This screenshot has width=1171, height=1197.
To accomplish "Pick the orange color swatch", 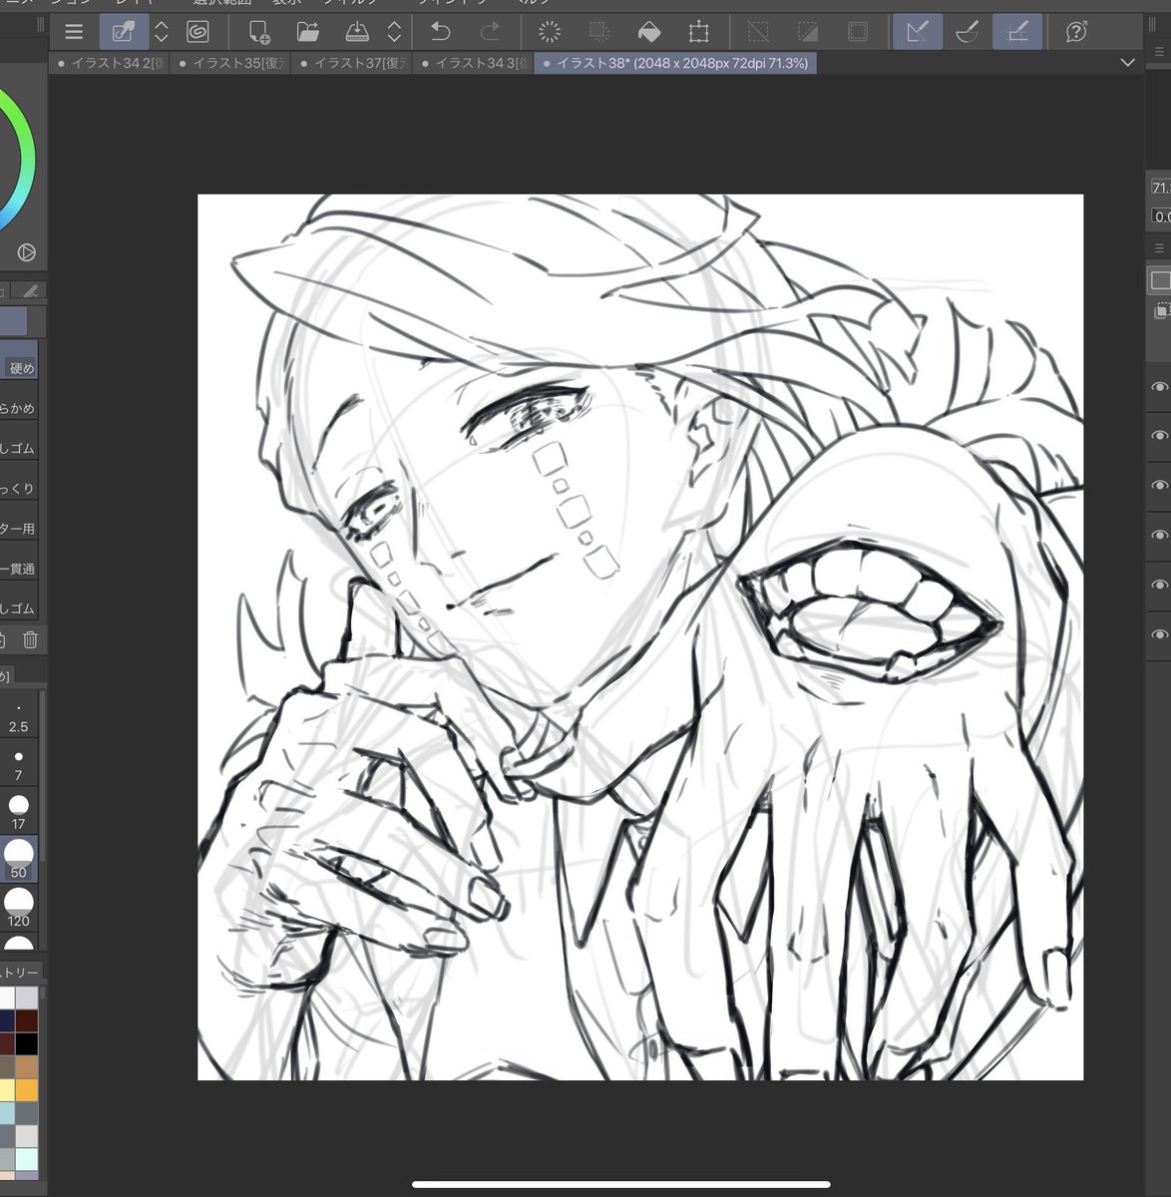I will 27,1090.
